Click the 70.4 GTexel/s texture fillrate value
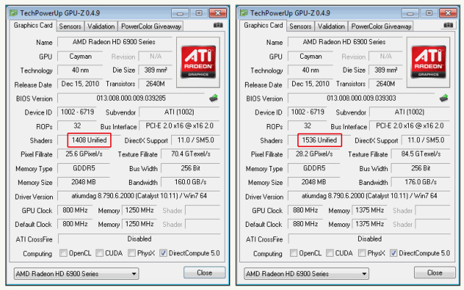 [x=191, y=154]
